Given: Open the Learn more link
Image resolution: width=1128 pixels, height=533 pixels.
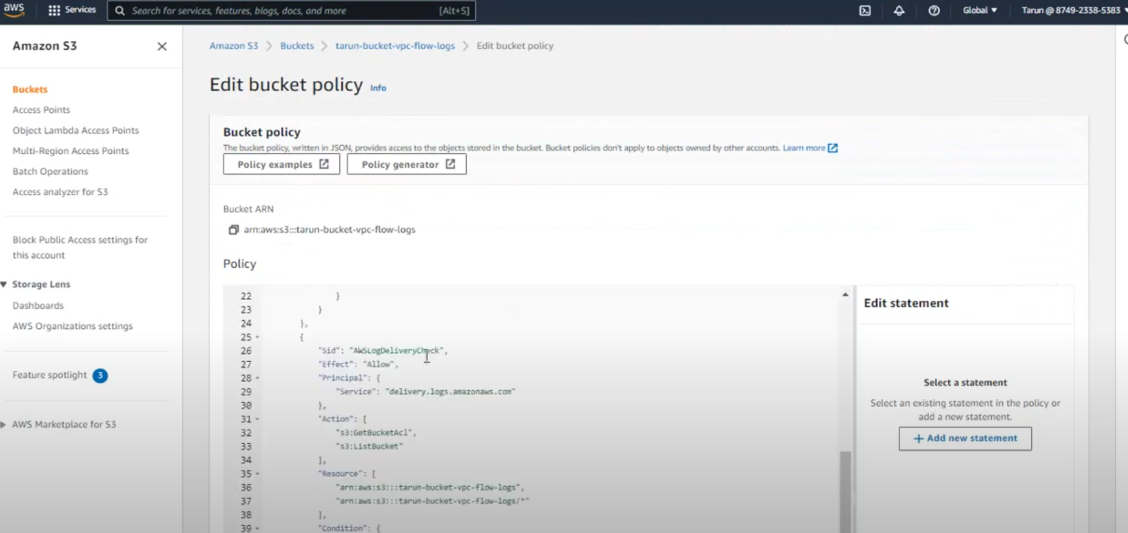Looking at the screenshot, I should tap(804, 148).
